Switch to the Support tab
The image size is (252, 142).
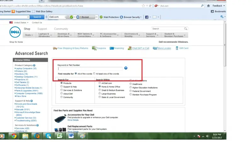click(x=42, y=29)
